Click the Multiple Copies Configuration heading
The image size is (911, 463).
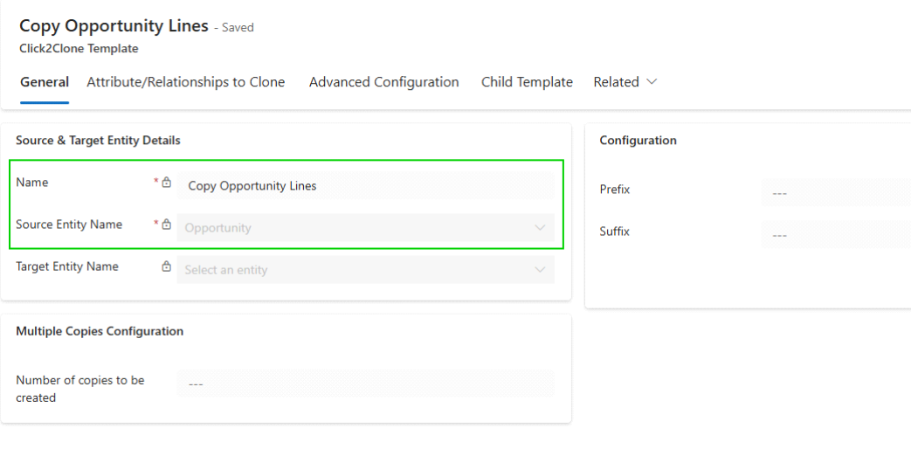tap(100, 331)
